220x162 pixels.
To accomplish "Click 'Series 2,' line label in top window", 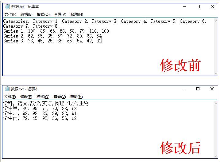I will (x=14, y=36).
